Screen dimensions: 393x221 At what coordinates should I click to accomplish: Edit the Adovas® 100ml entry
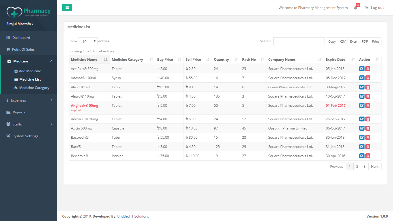(362, 78)
